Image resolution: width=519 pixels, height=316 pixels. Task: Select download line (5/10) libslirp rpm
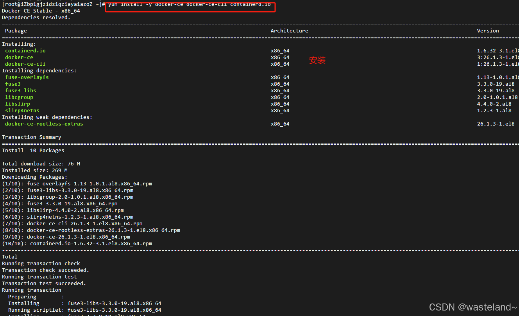(x=63, y=210)
